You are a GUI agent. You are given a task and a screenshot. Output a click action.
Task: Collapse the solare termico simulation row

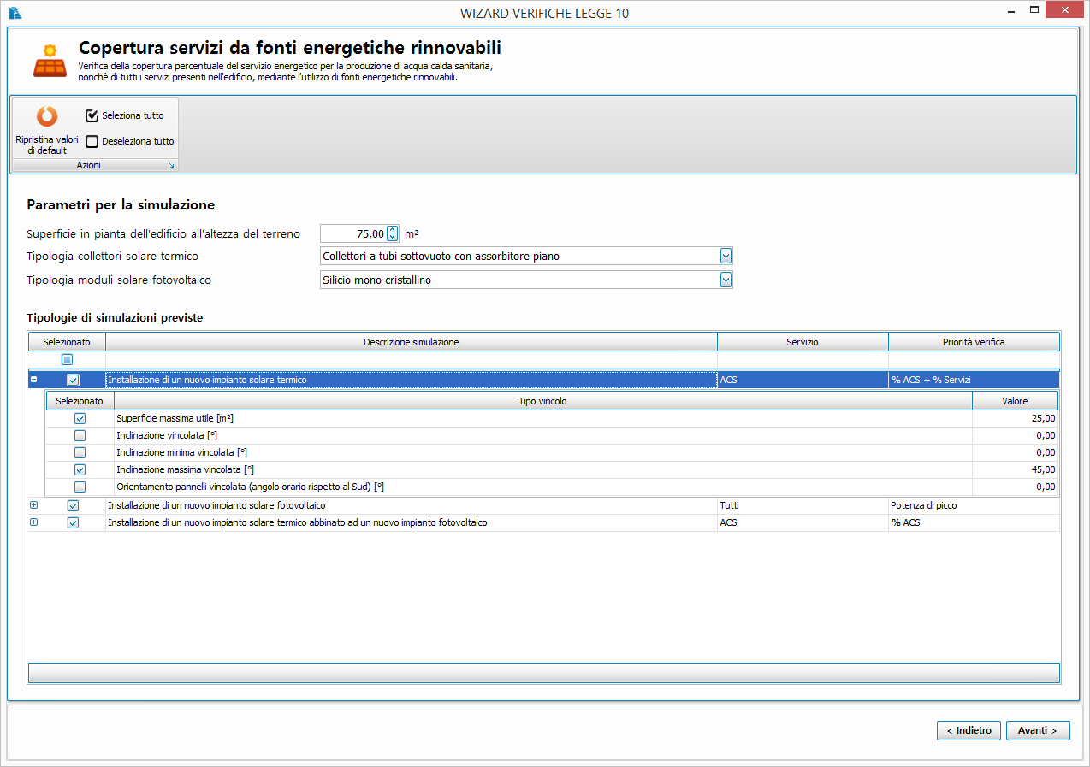click(x=34, y=380)
